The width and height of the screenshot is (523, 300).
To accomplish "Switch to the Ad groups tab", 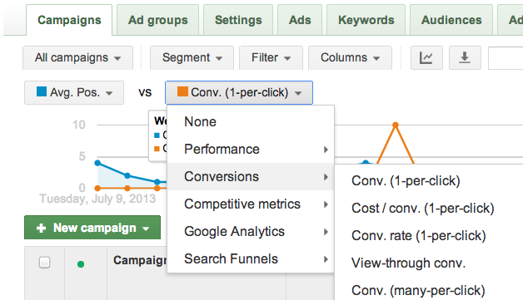I will 157,20.
